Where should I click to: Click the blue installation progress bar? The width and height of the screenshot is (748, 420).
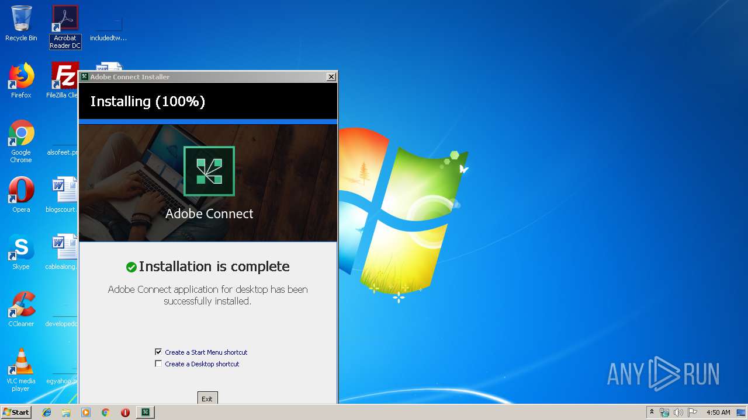(x=208, y=121)
